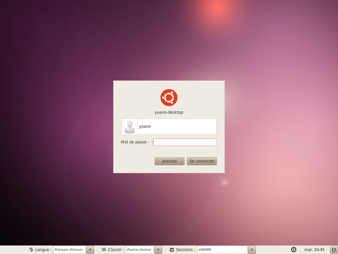Expand the Clavier dropdown arrow
Image resolution: width=338 pixels, height=254 pixels.
click(158, 250)
